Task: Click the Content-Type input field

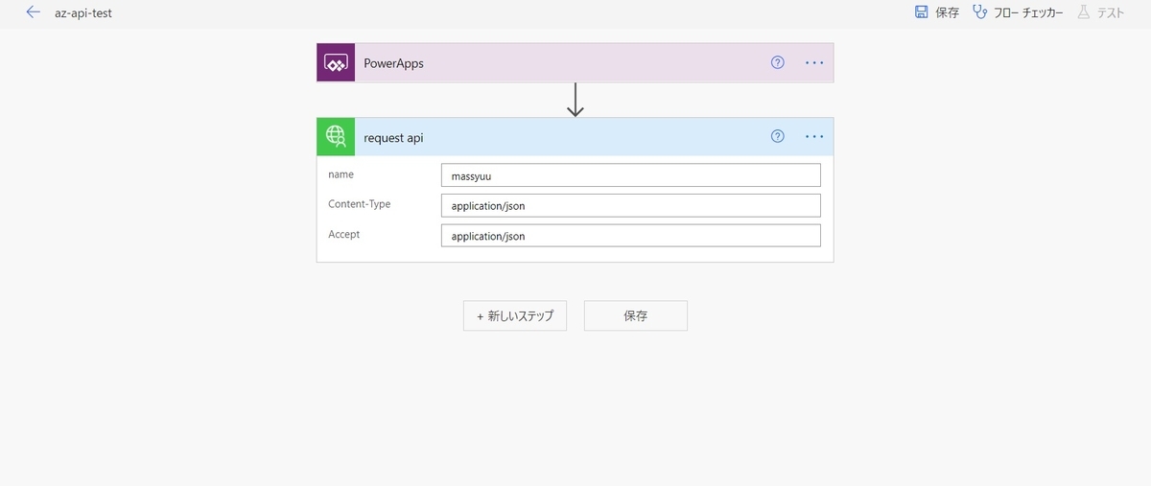Action: pos(631,205)
